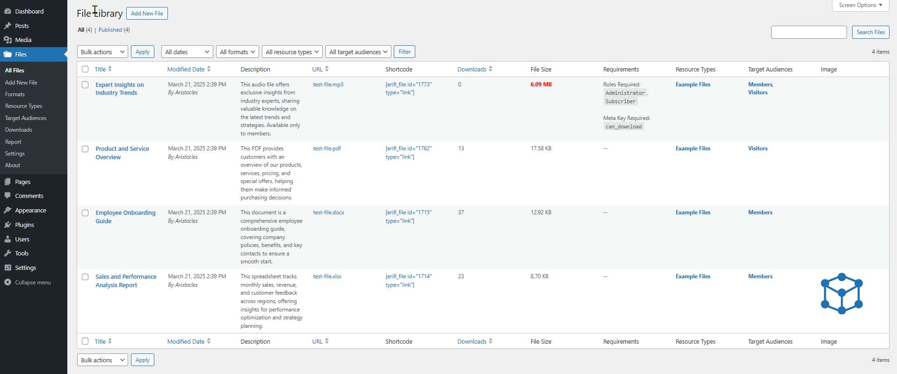
Task: Click sort arrows next to Modified Date header
Action: click(209, 69)
